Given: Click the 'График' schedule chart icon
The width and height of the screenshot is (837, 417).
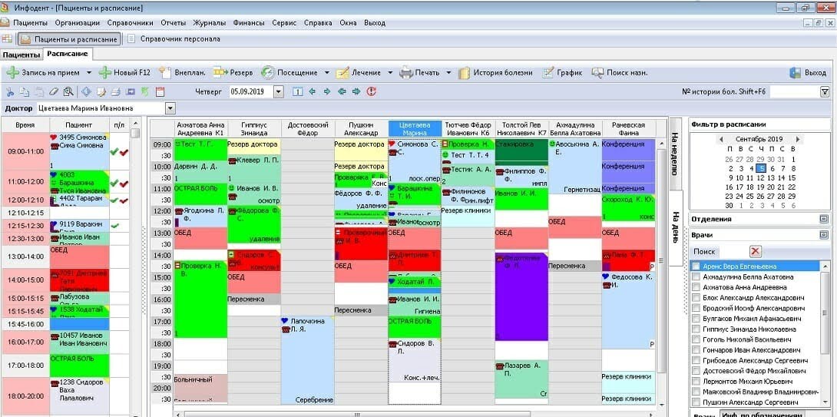Looking at the screenshot, I should pos(548,73).
